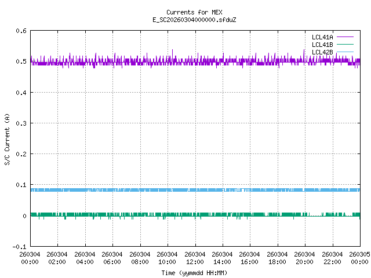The image size is (371, 278).
Task: Select the purple LCL41A legend line sample
Action: (x=347, y=36)
